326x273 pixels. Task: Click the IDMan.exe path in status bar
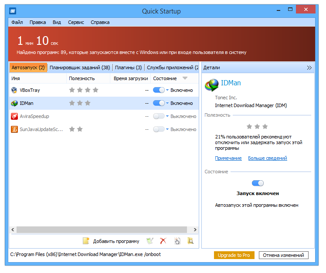click(85, 254)
